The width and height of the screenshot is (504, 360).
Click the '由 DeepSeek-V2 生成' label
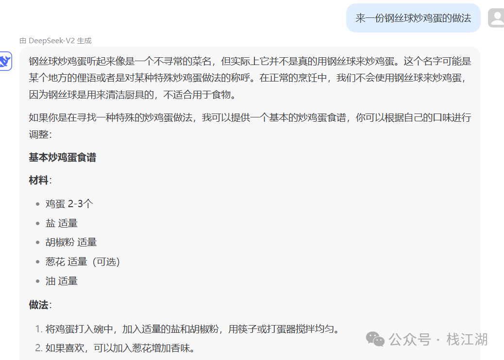[55, 41]
